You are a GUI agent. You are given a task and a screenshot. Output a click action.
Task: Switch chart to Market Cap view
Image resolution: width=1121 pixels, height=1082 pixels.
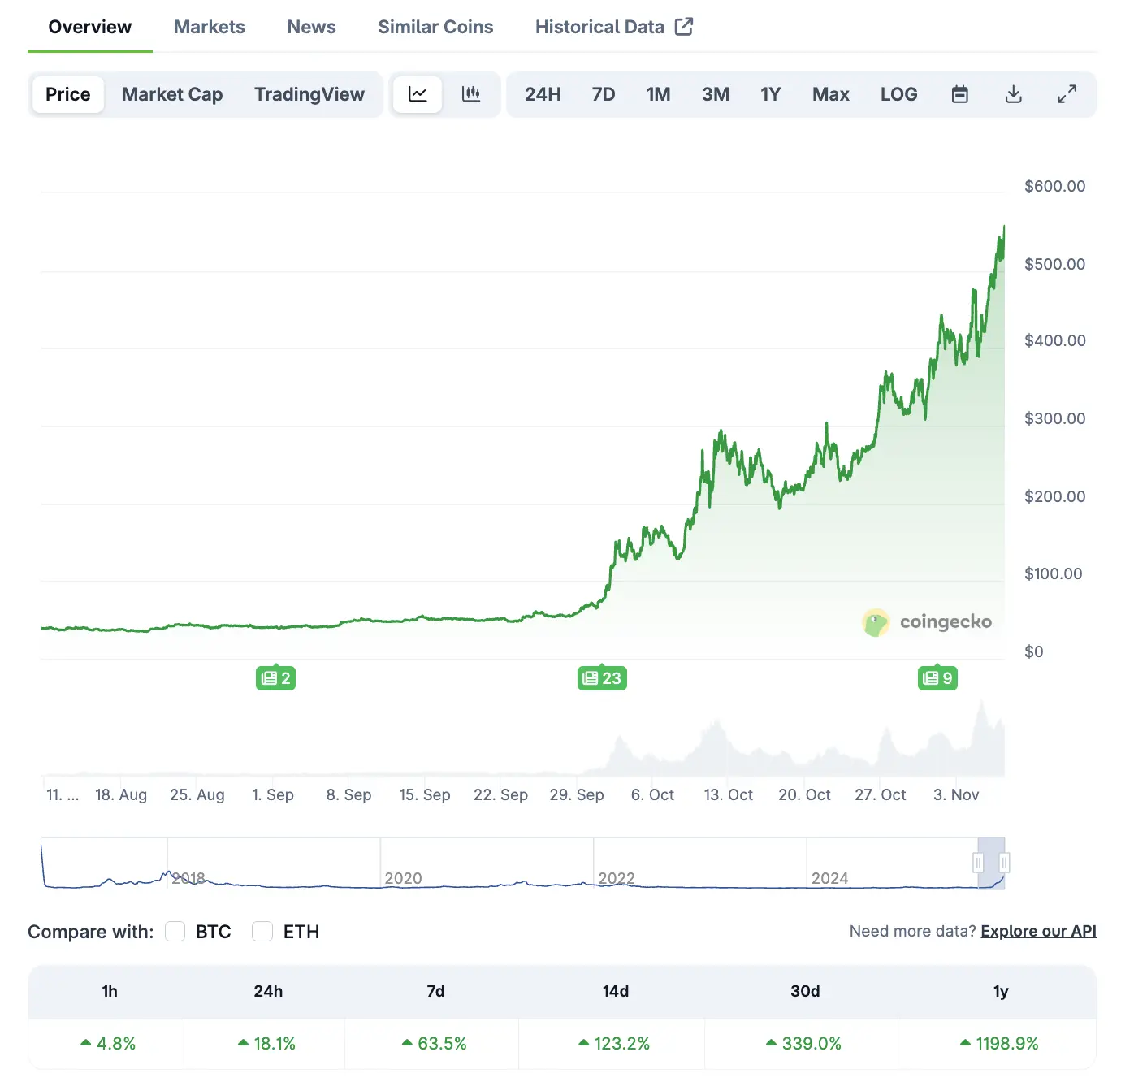(172, 94)
